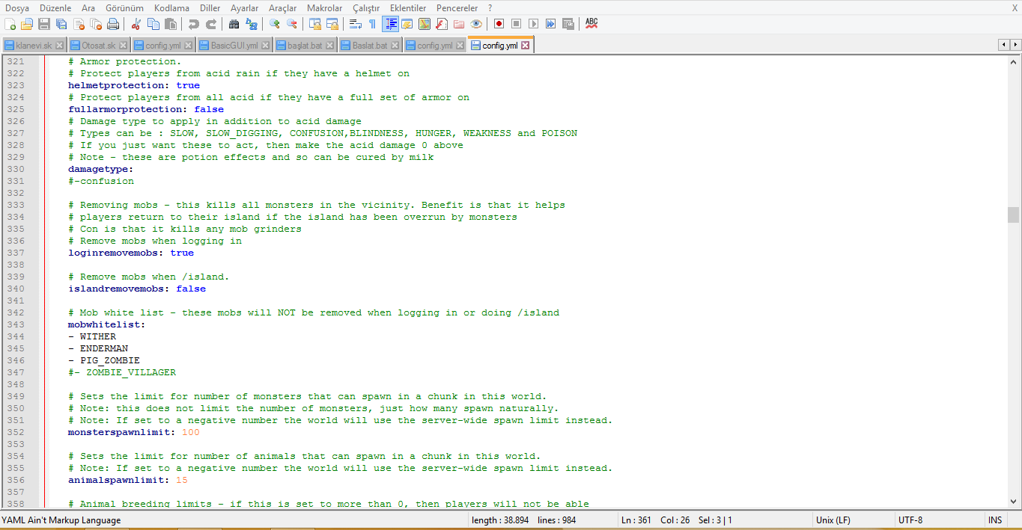This screenshot has width=1022, height=530.
Task: Redo the last undone edit
Action: coord(211,24)
